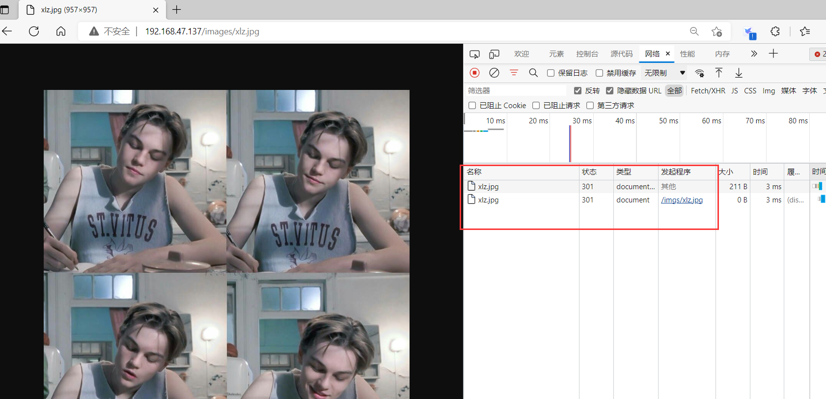Image resolution: width=826 pixels, height=399 pixels.
Task: Check the 已阻止 Cookie checkbox
Action: [472, 105]
